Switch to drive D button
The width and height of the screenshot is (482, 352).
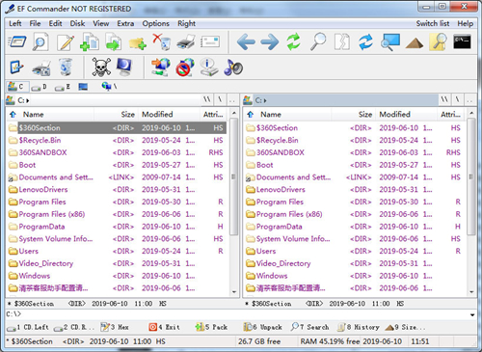(x=40, y=87)
